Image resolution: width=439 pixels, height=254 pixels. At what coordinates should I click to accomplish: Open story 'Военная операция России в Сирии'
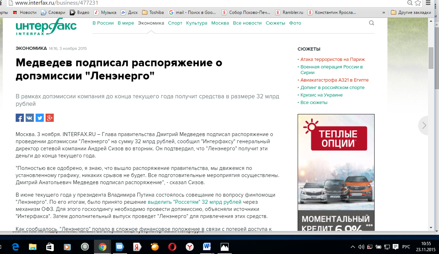(331, 70)
